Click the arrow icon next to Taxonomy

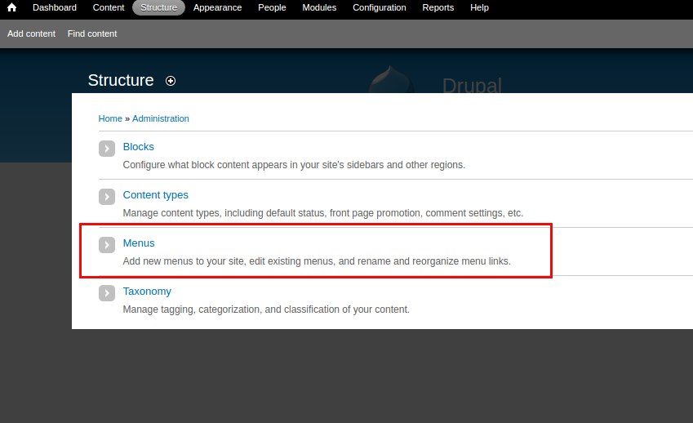[x=107, y=293]
